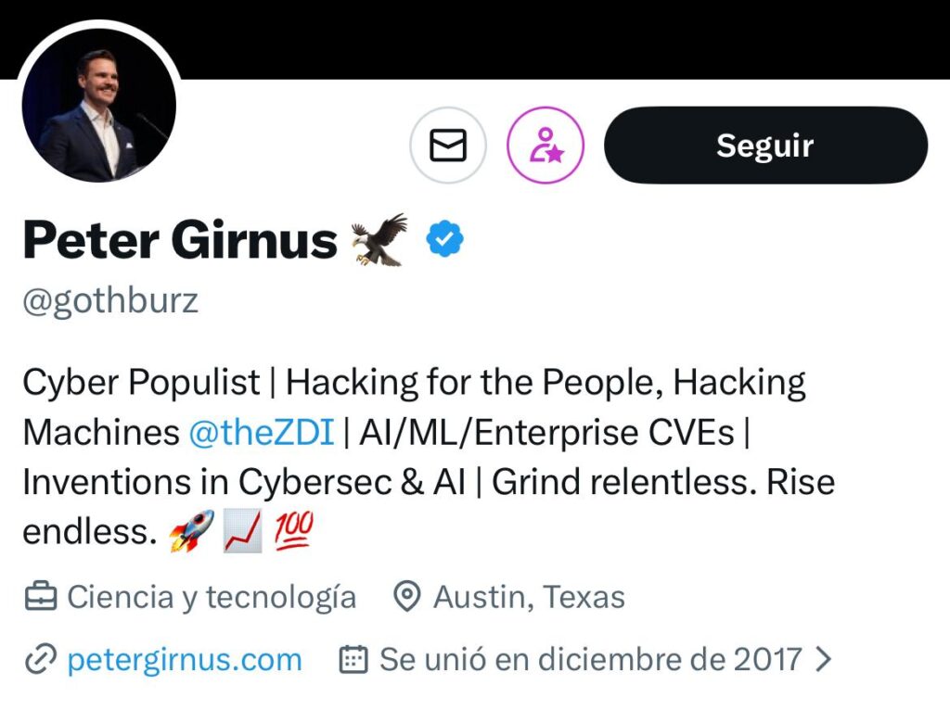Screen dimensions: 950x710
Task: Open "Se unió en diciembre de 2017"
Action: [591, 659]
